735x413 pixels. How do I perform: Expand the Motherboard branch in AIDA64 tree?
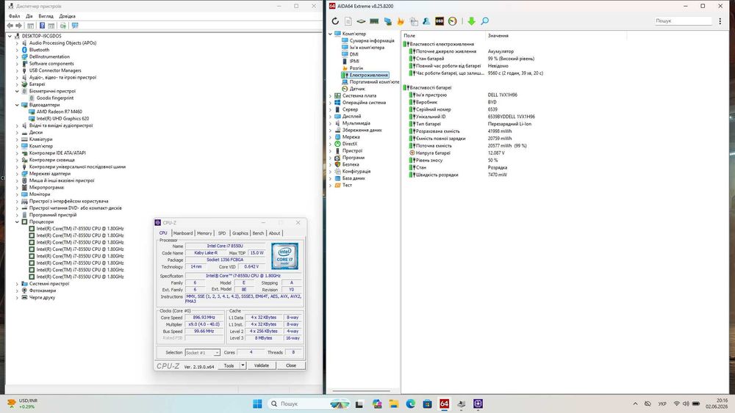(330, 95)
